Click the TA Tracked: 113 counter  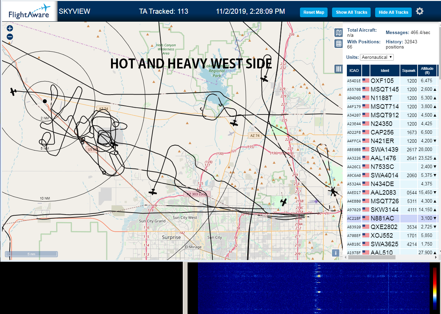tap(163, 11)
